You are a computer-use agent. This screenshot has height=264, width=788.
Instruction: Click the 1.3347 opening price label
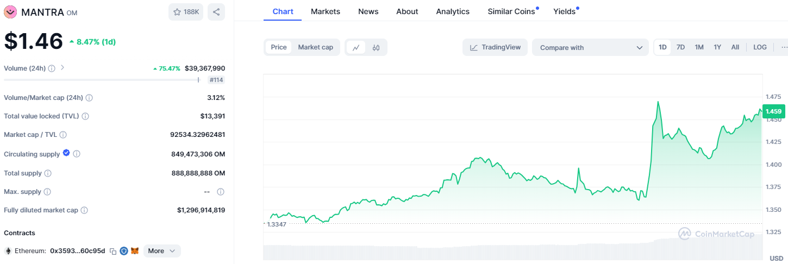pos(276,224)
